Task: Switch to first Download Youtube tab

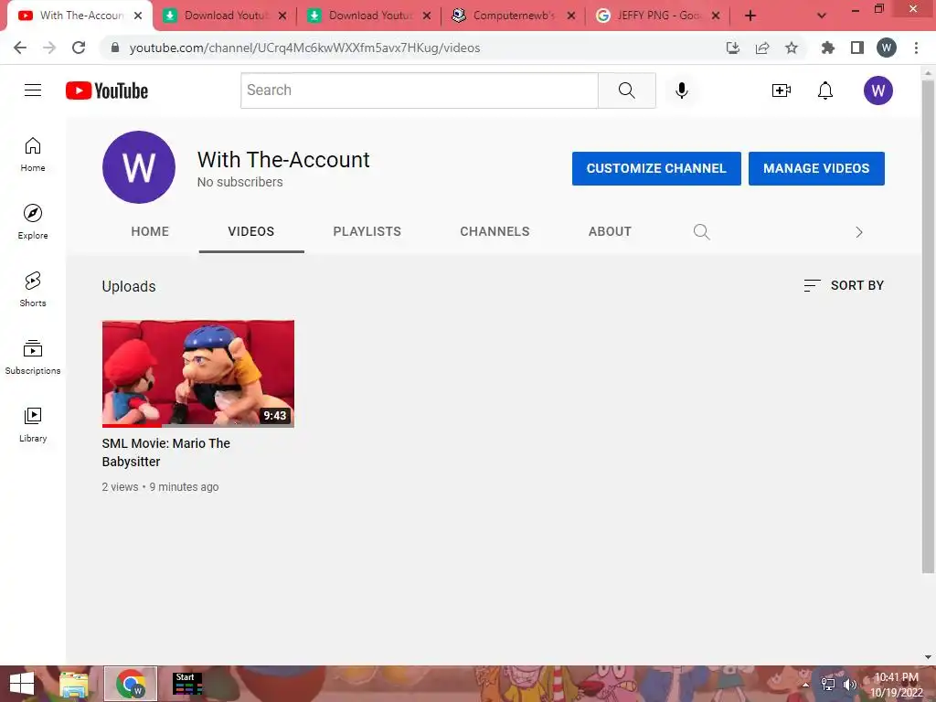Action: (225, 16)
